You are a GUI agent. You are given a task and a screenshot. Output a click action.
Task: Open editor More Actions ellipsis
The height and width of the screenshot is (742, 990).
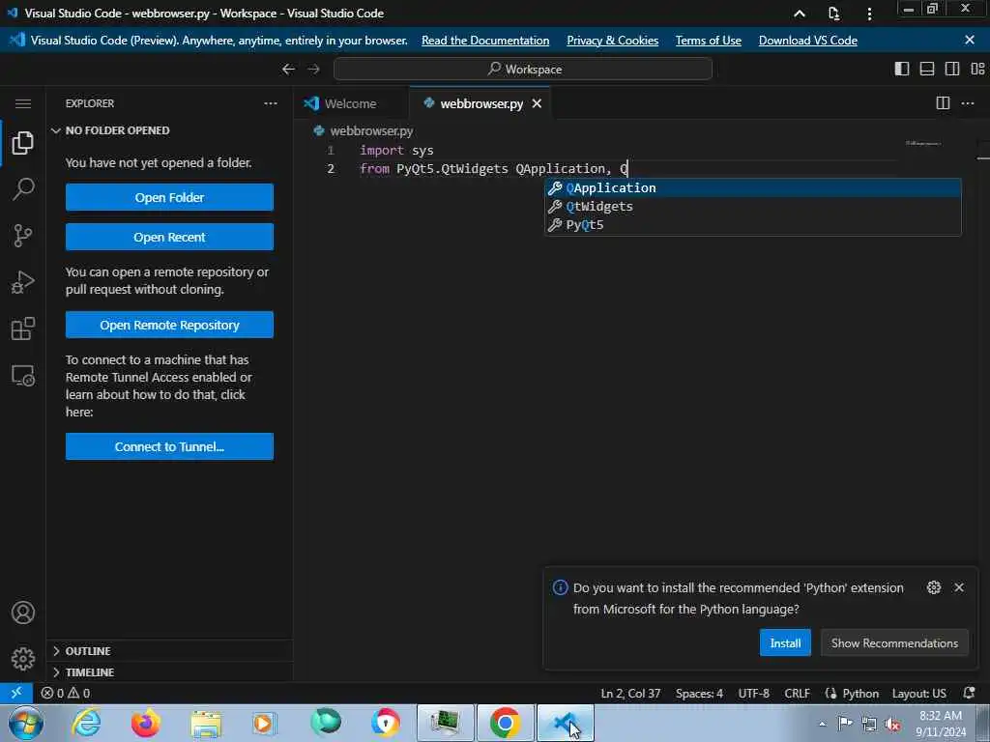(968, 102)
